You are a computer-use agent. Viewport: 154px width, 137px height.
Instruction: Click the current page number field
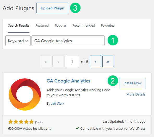[x=72, y=62]
